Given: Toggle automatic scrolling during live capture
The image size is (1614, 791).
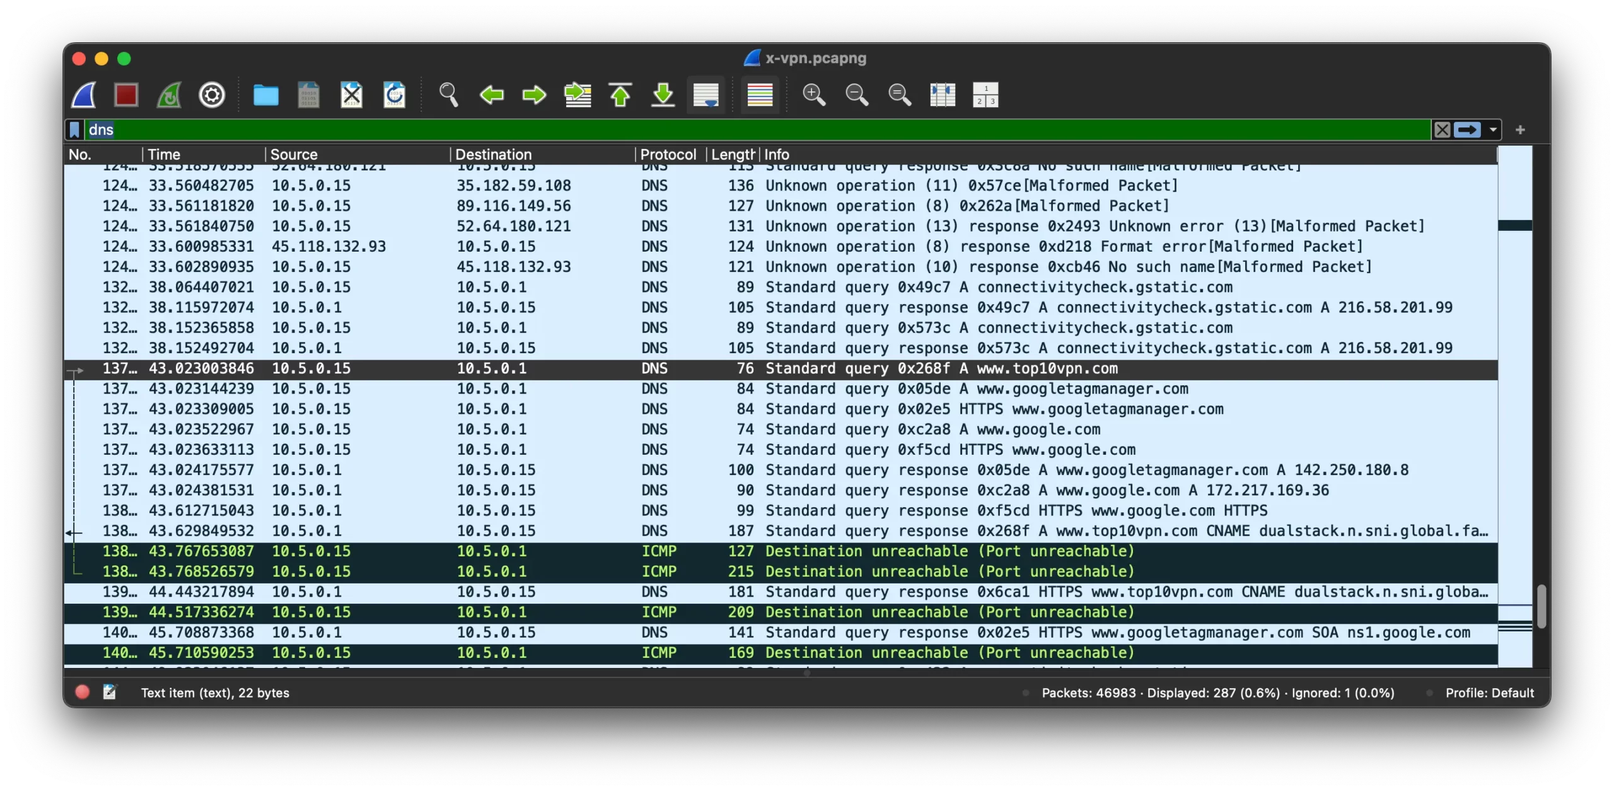Looking at the screenshot, I should 705,95.
